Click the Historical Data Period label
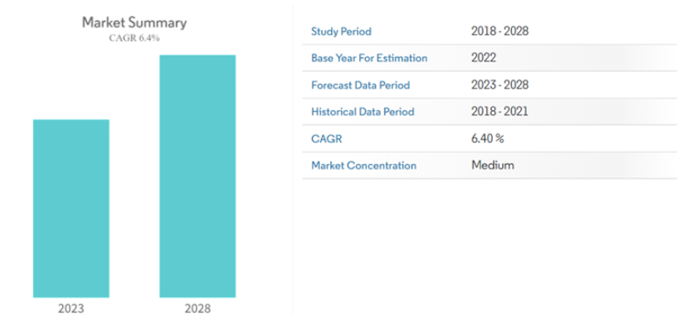 coord(362,112)
